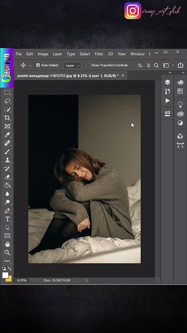Expand the Move tool preset picker arrow
Screen dimensions: 187x333
pyautogui.click(x=30, y=65)
